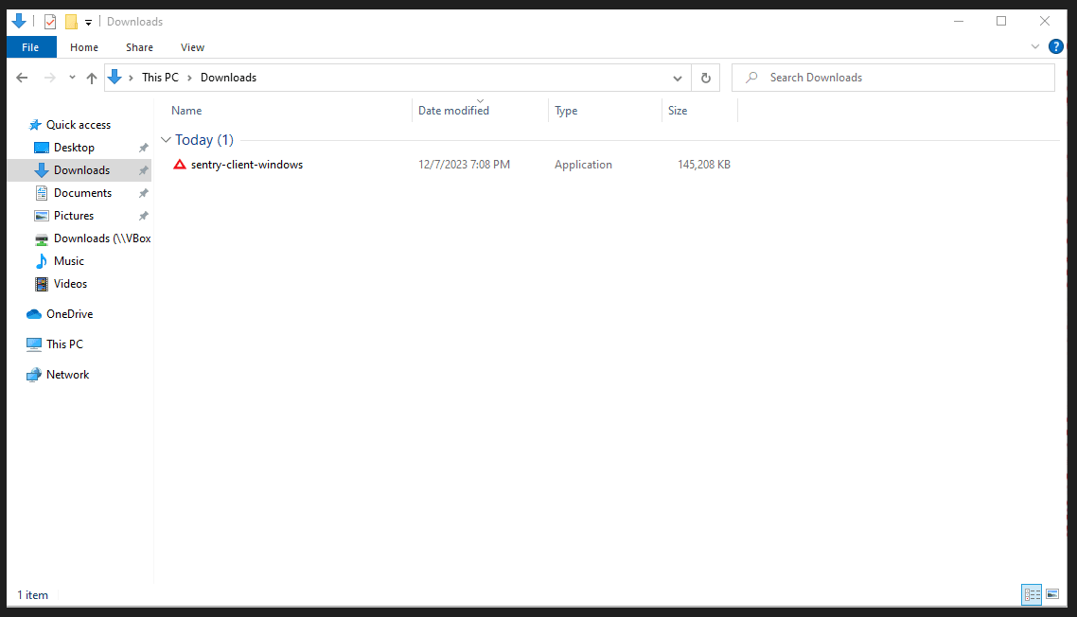The height and width of the screenshot is (617, 1077).
Task: Click the red sentry-client-windows application icon
Action: pyautogui.click(x=179, y=165)
